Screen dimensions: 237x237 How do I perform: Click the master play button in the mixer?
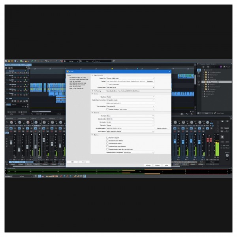point(222,137)
